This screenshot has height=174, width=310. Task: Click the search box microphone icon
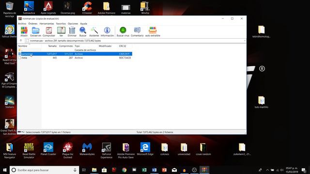click(x=75, y=170)
